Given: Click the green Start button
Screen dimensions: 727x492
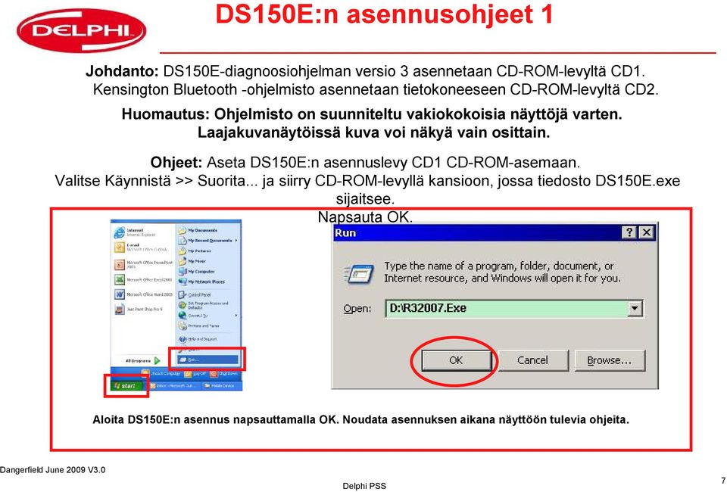Looking at the screenshot, I should click(x=126, y=385).
